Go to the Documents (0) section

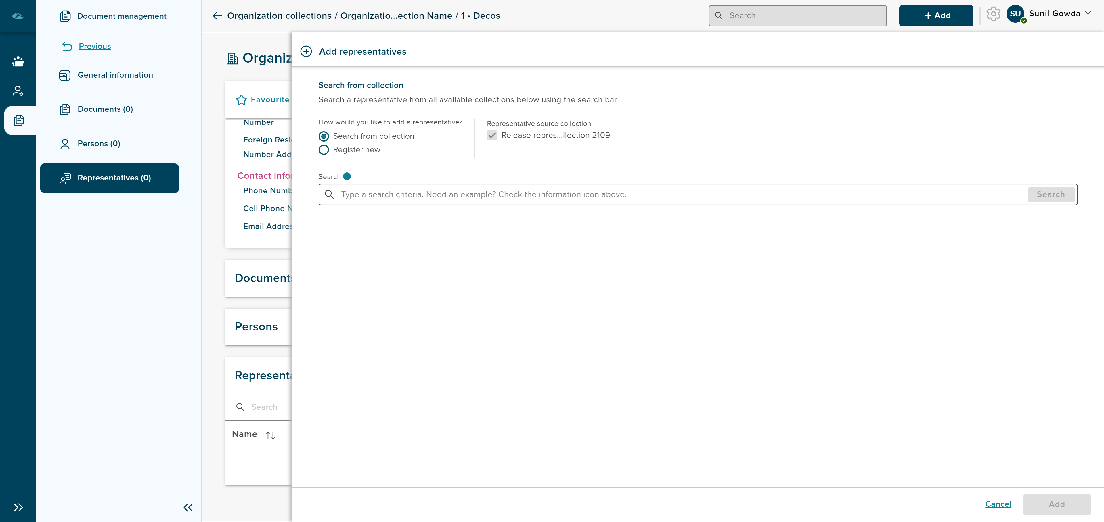pos(105,109)
